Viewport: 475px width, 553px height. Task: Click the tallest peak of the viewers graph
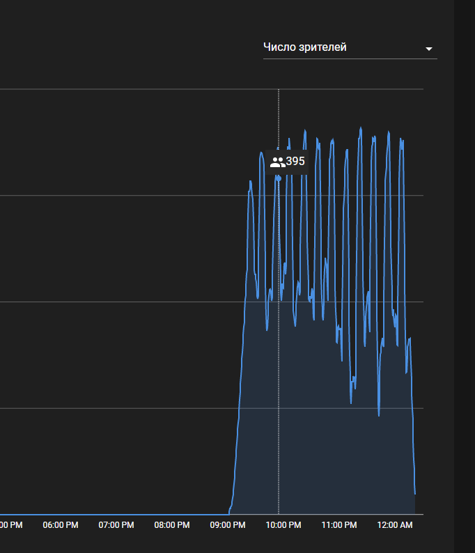click(361, 129)
